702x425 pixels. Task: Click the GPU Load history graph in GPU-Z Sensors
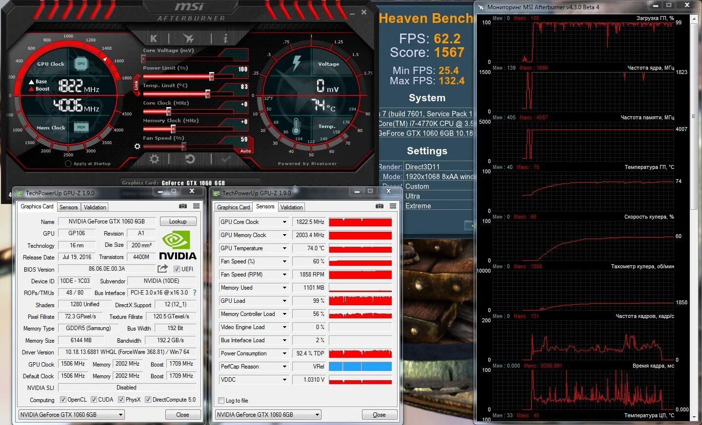pyautogui.click(x=361, y=301)
